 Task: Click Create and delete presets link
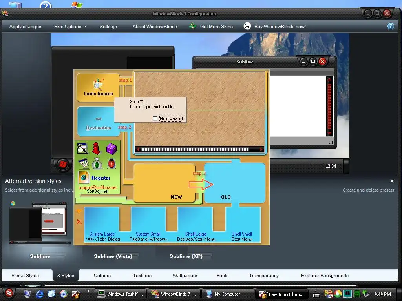pyautogui.click(x=368, y=190)
